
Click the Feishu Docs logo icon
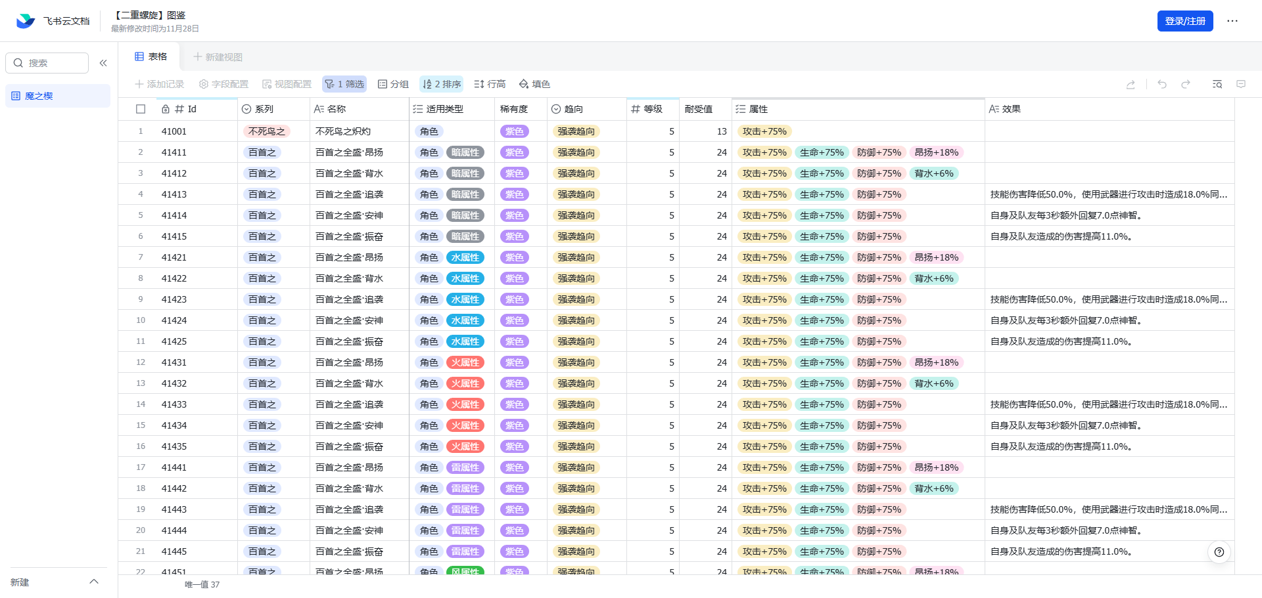26,21
